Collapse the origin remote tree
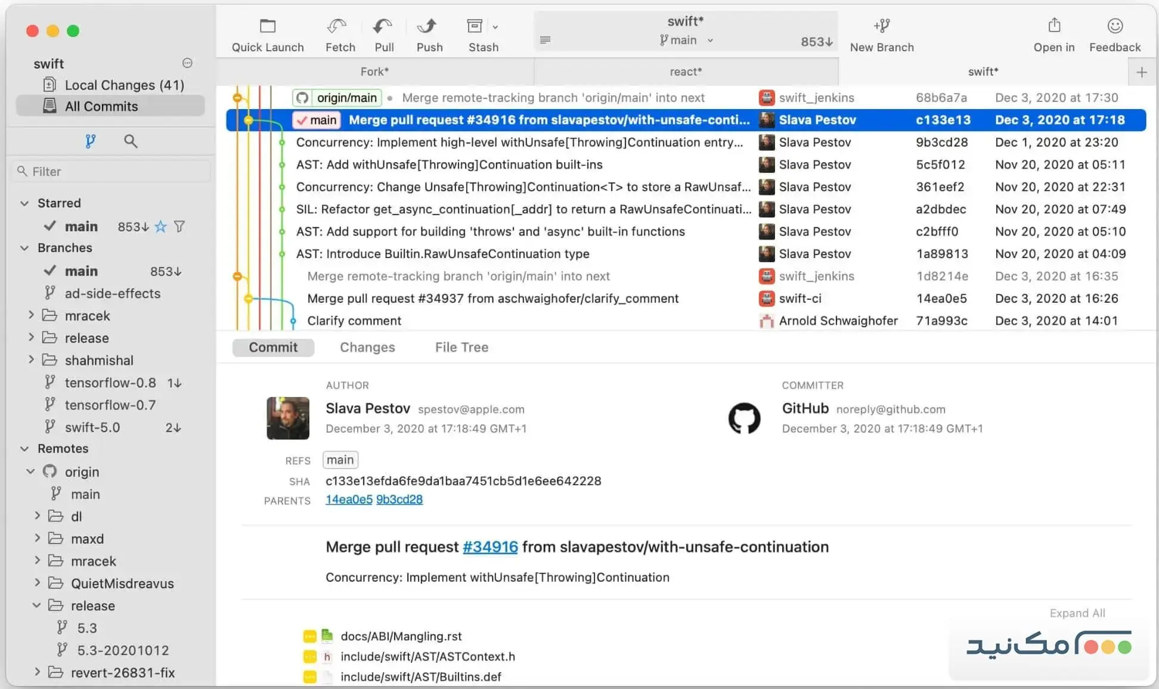Screen dimensions: 1159x689 tap(31, 471)
